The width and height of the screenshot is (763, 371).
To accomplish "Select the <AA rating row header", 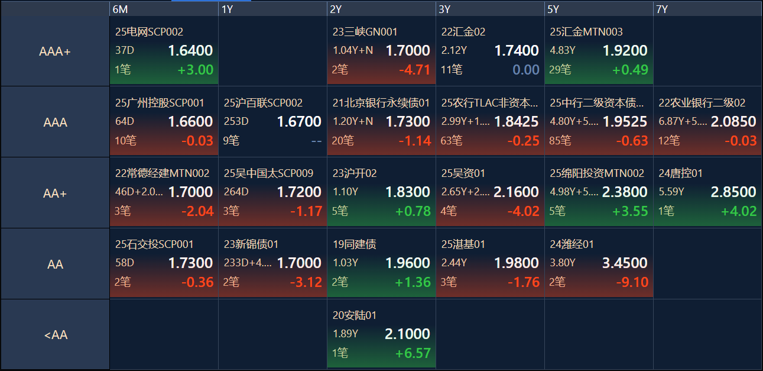I will tap(55, 335).
